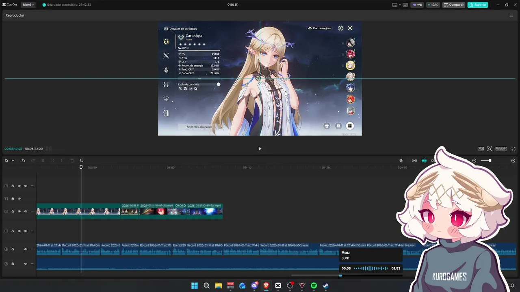Open the layout selector icon in title bar
Viewport: 520px width, 292px height.
(x=394, y=5)
